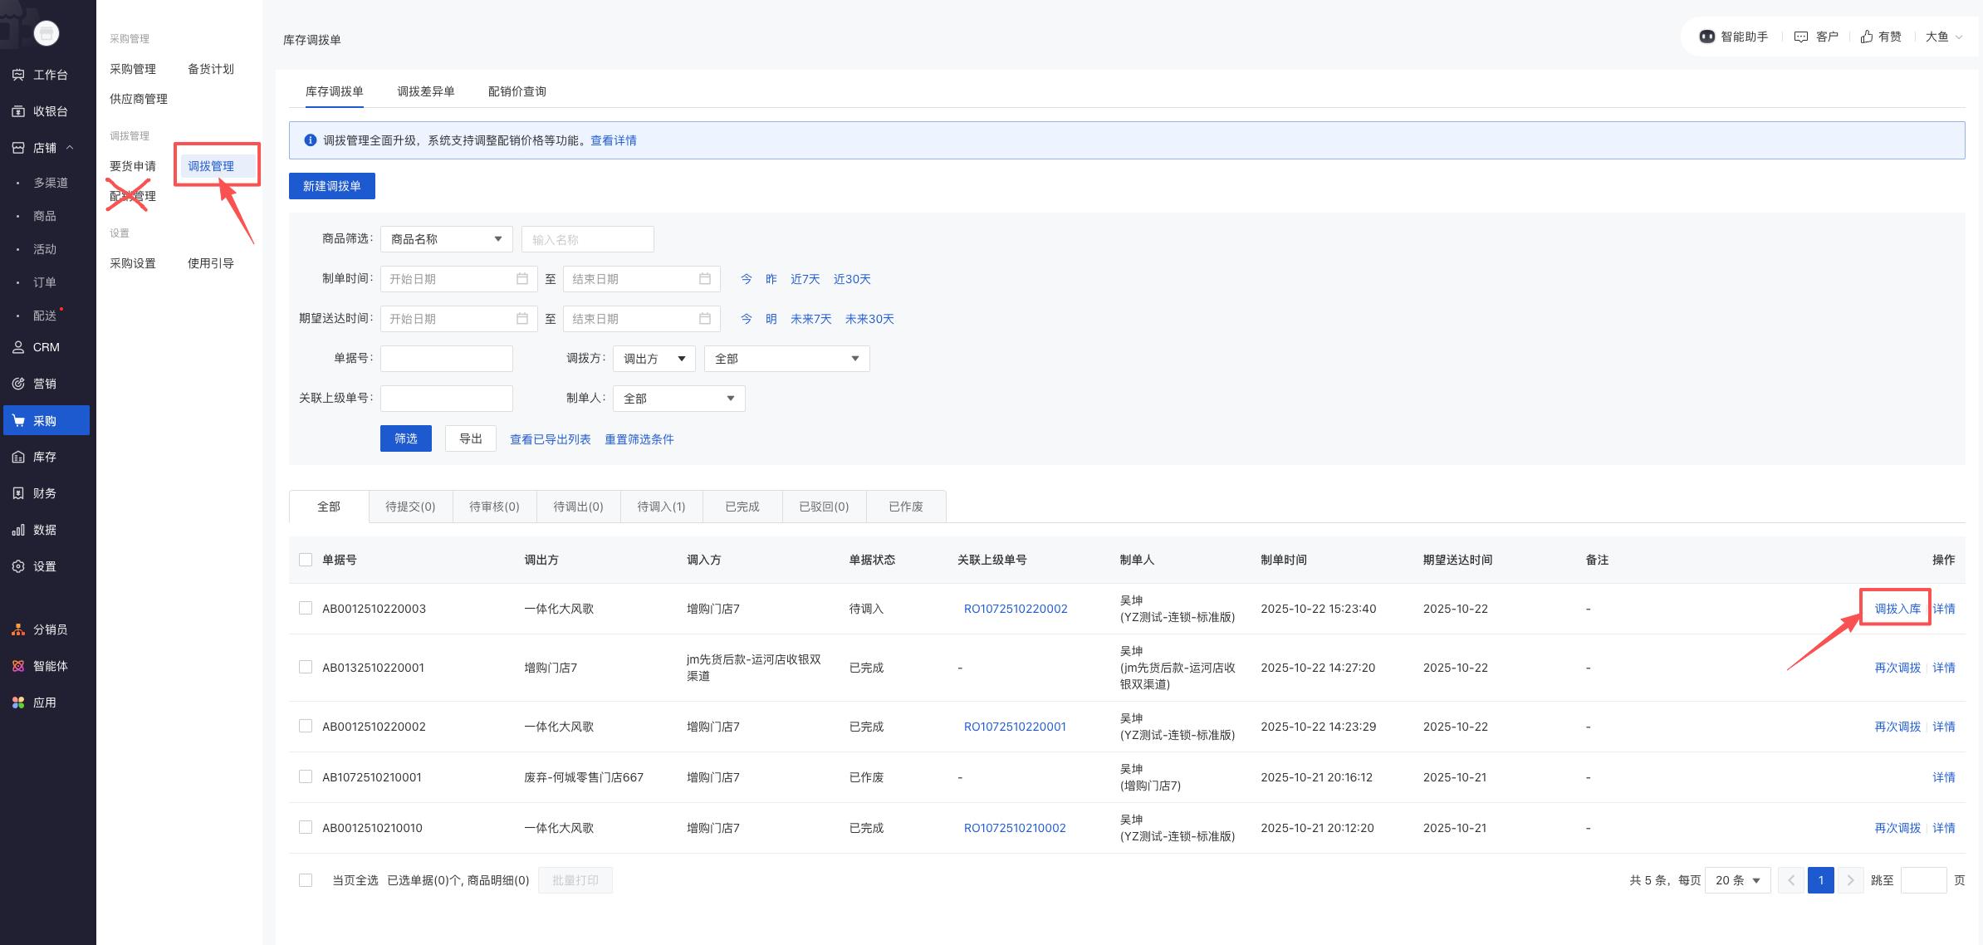Viewport: 1983px width, 945px height.
Task: Select the 待调入(1) status tab
Action: 661,507
